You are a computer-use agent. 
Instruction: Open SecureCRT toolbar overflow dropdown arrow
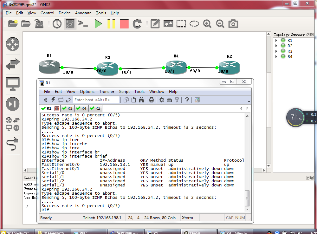coord(249,101)
